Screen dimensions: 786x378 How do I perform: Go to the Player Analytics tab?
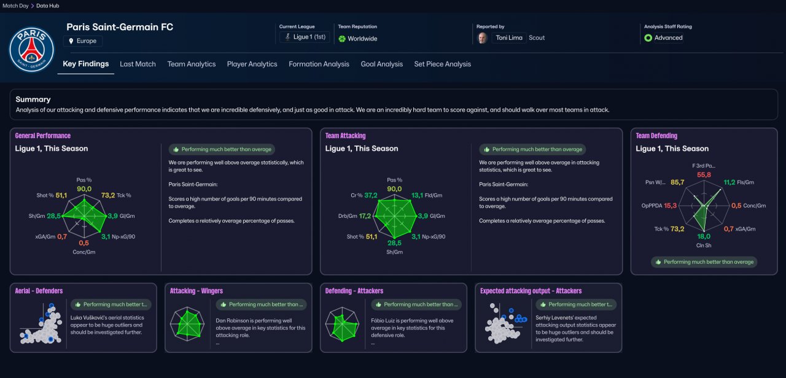(252, 64)
